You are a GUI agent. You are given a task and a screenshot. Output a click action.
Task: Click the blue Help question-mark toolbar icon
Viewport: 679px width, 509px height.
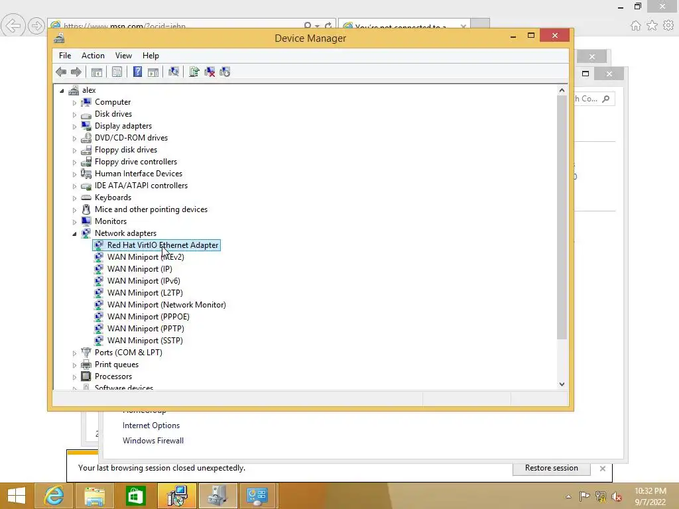point(137,72)
